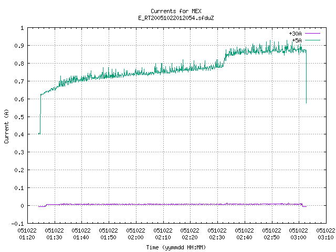The image size is (336, 252).
Task: Click y-axis tick value 0.5
Action: (19, 117)
